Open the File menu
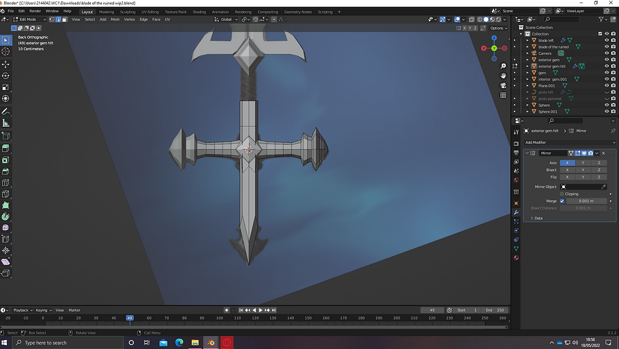The height and width of the screenshot is (349, 619). [11, 11]
